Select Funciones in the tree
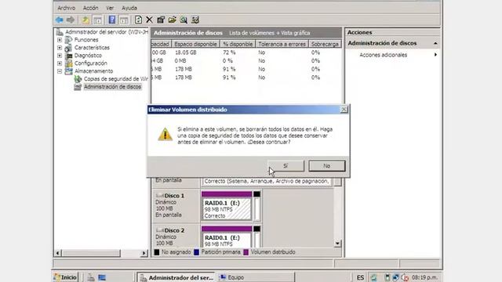The image size is (502, 282). point(86,40)
